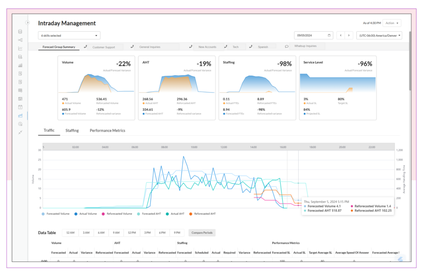
Task: Open the spreadsheet grid icon in the sidebar
Action: [20, 90]
